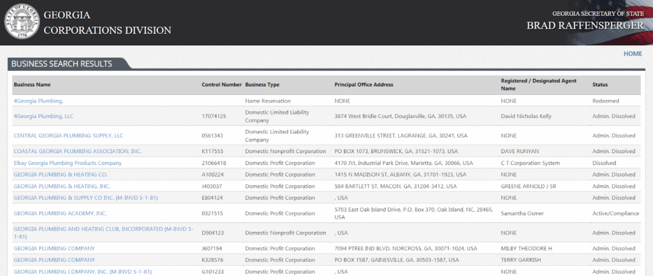The height and width of the screenshot is (276, 653).
Task: Go to the HOME link
Action: (633, 54)
